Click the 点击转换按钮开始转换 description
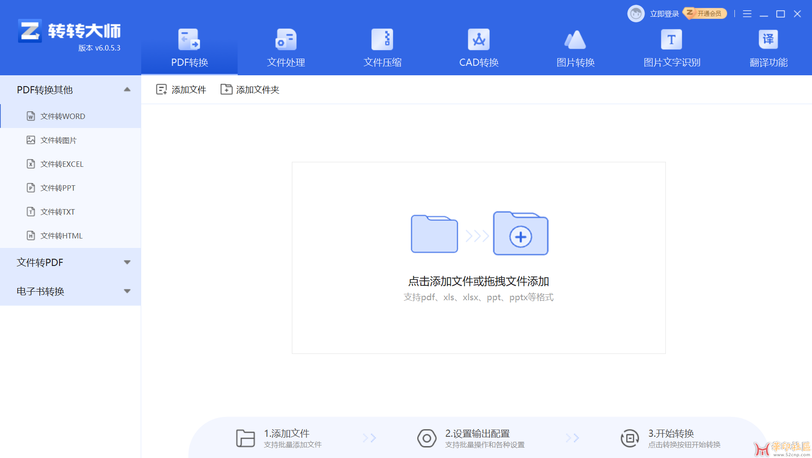The height and width of the screenshot is (458, 812). [x=684, y=445]
